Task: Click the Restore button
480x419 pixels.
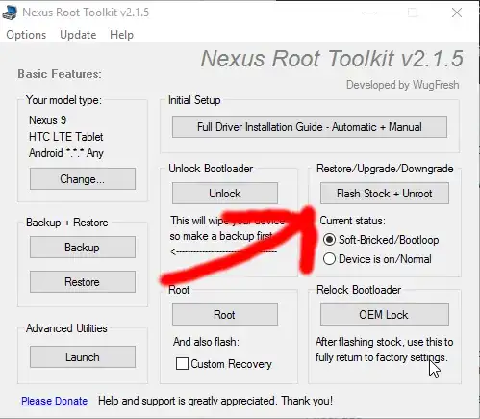Action: click(83, 282)
